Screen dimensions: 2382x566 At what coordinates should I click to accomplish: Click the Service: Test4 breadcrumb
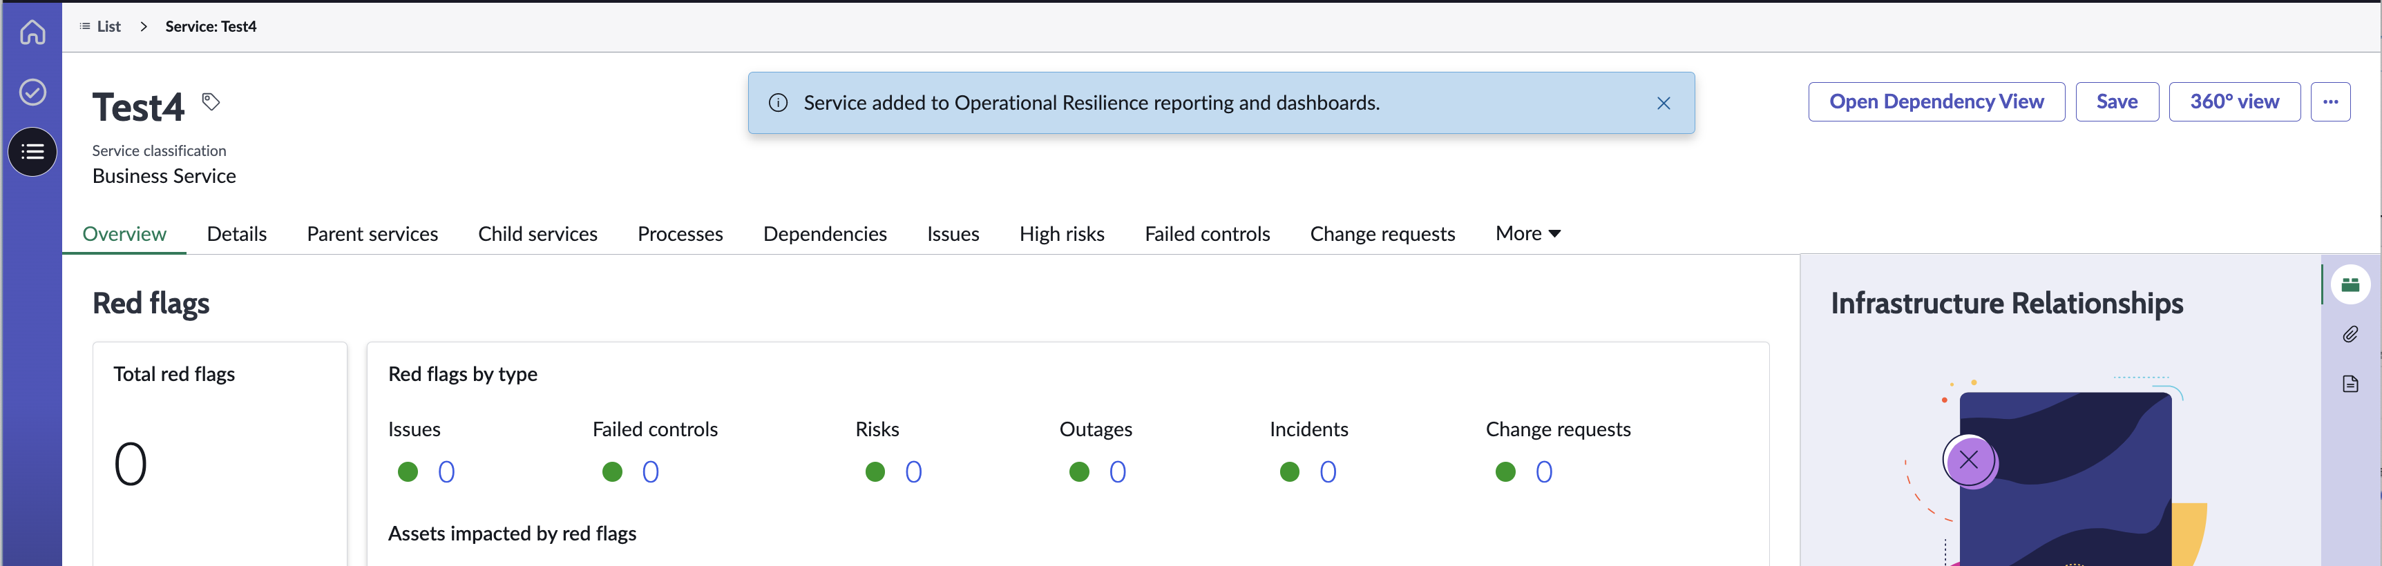click(211, 27)
